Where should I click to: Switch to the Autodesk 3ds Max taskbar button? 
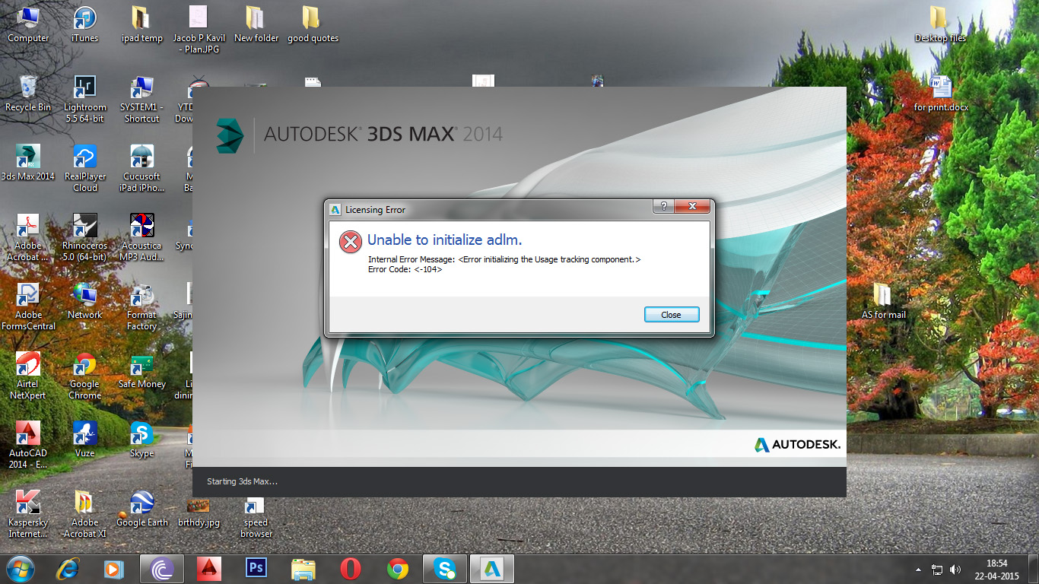point(493,569)
